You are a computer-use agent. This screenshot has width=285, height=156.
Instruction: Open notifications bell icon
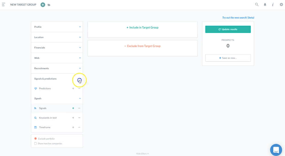(265, 5)
